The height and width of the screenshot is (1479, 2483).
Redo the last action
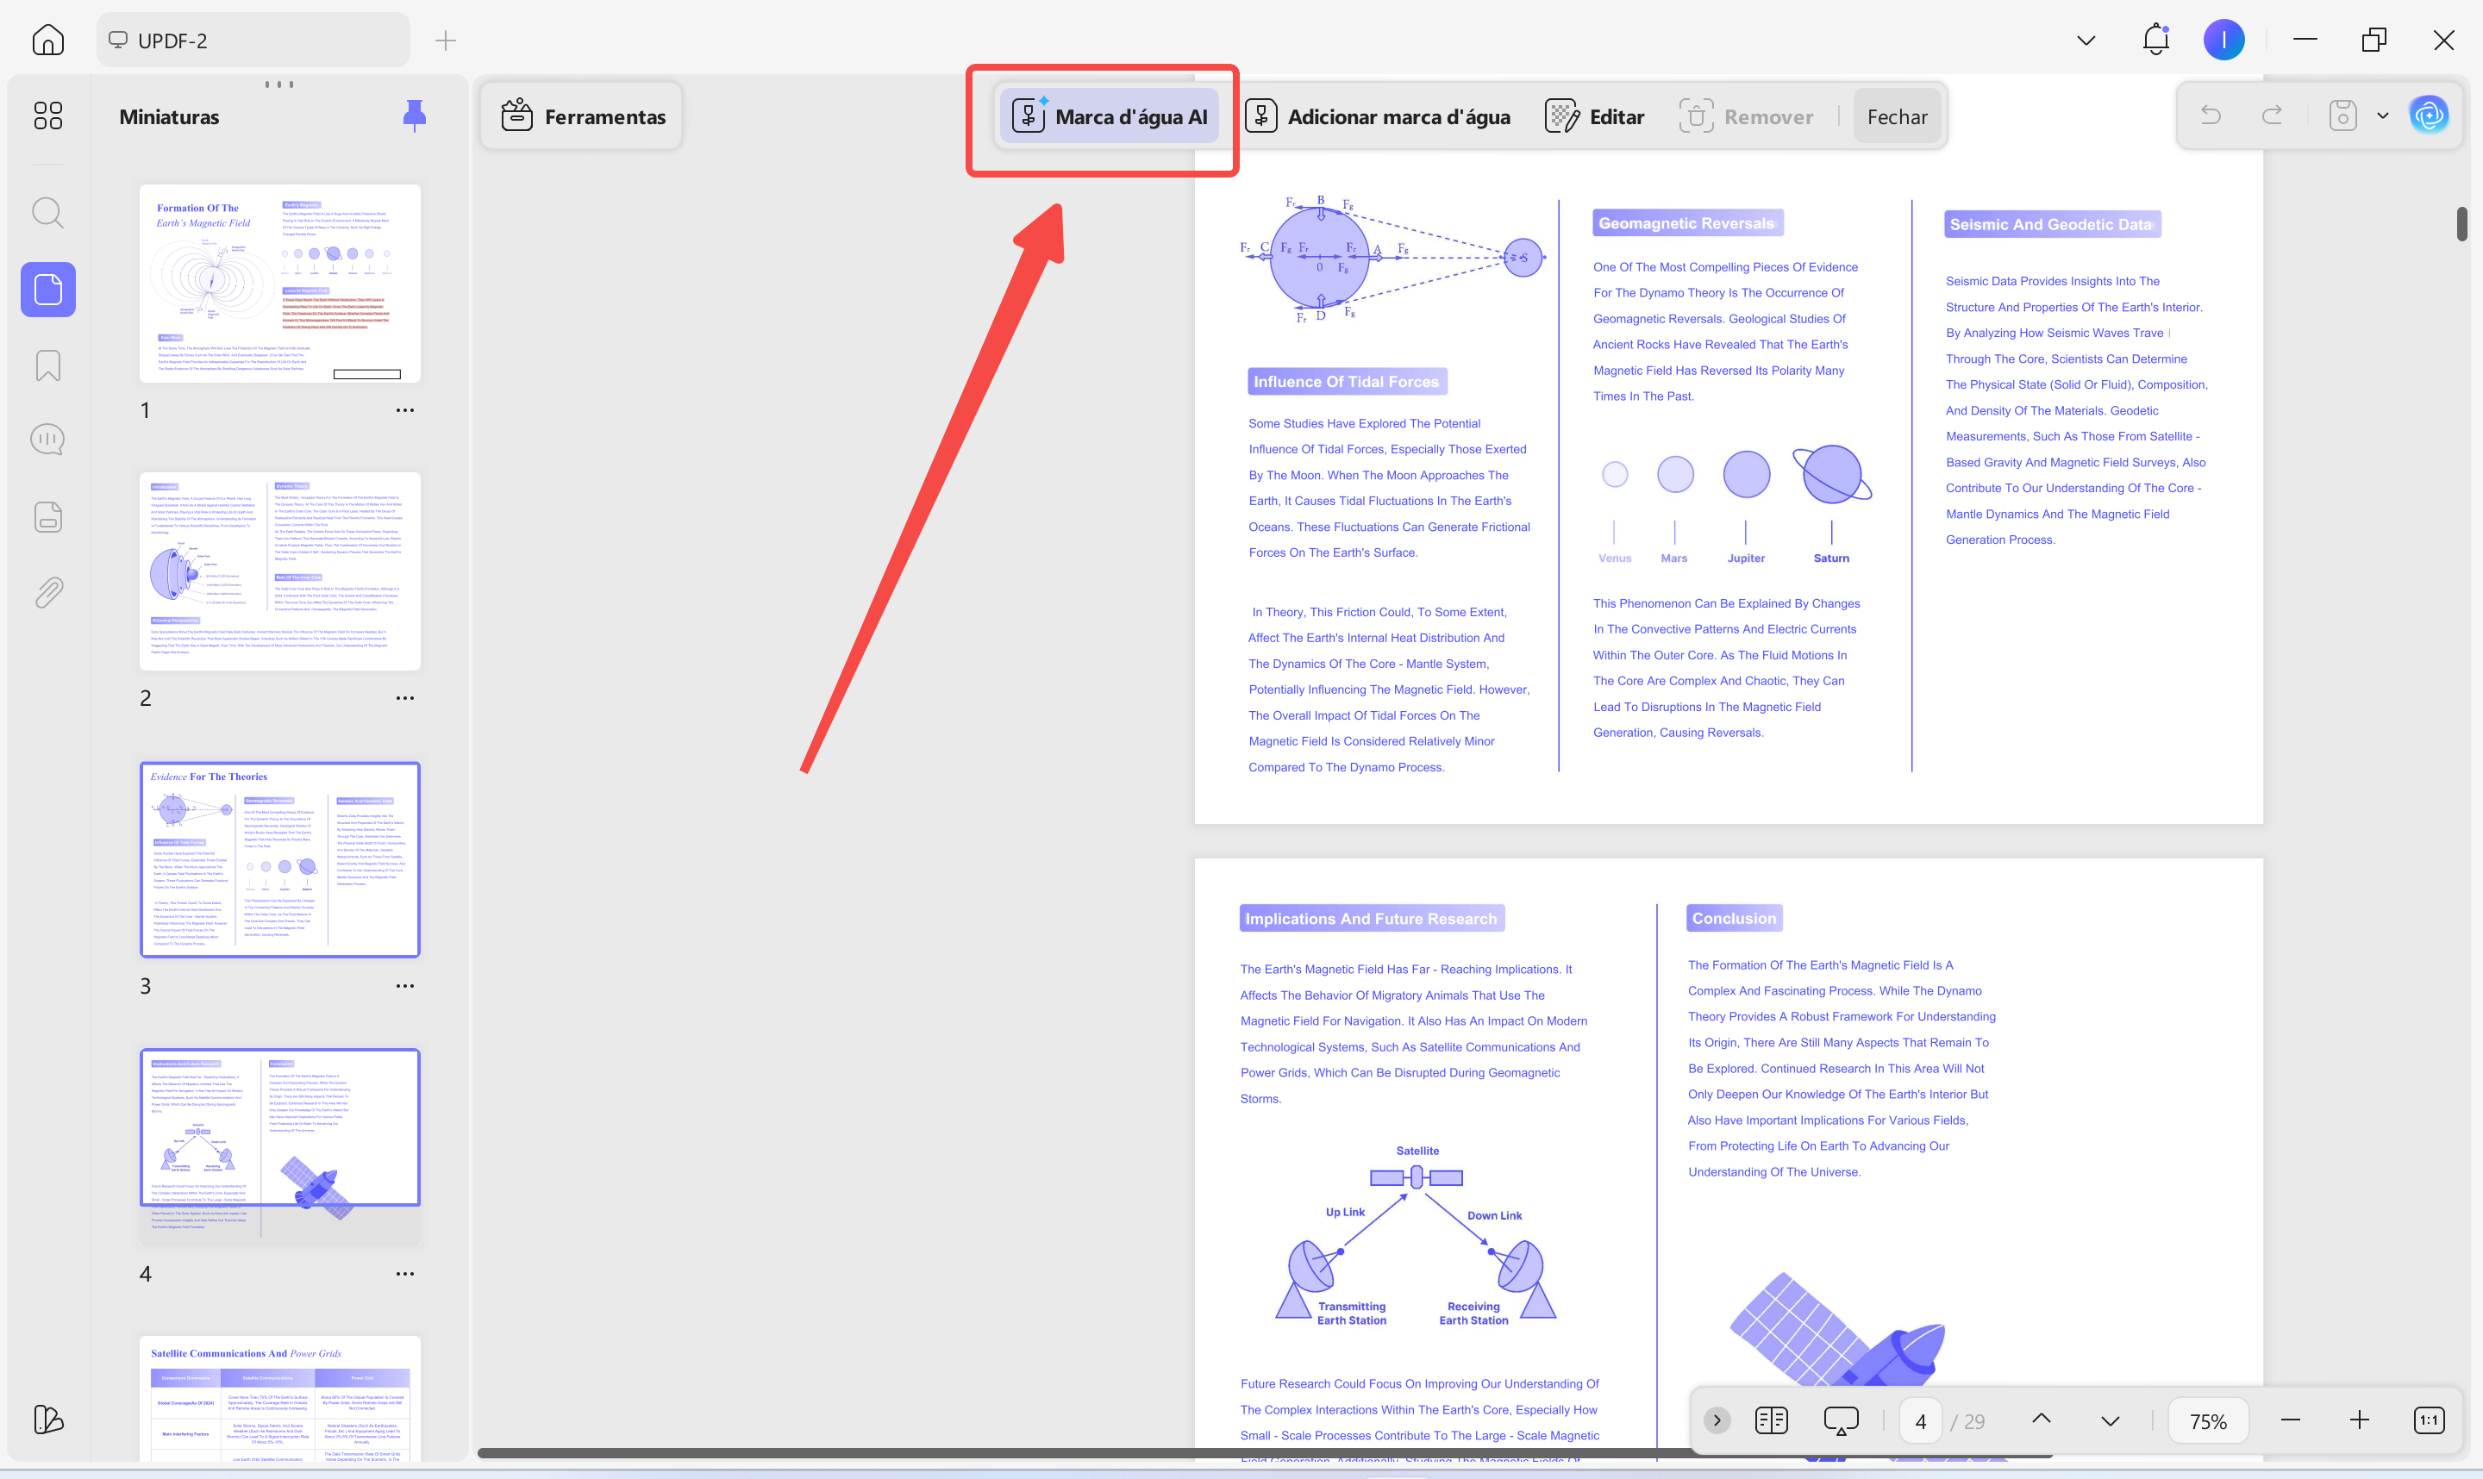2272,115
